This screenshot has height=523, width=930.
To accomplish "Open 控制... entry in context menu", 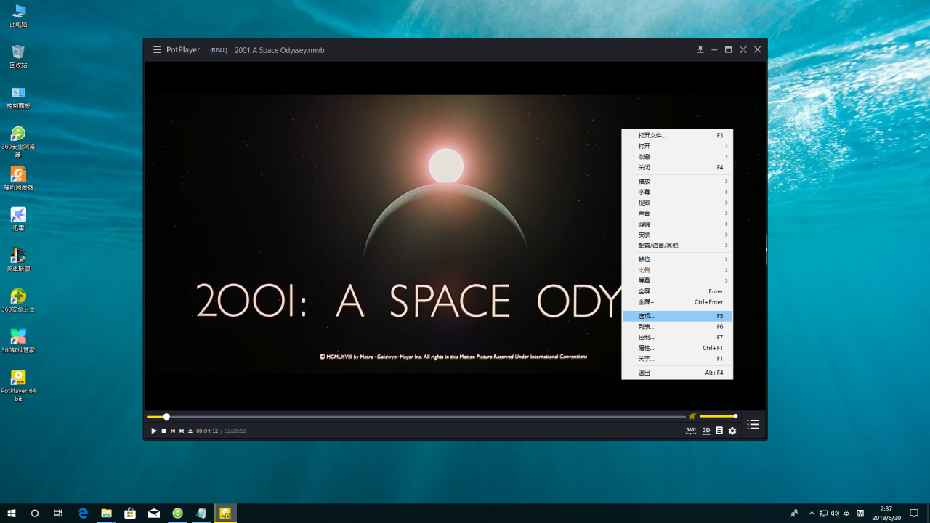I will coord(677,337).
